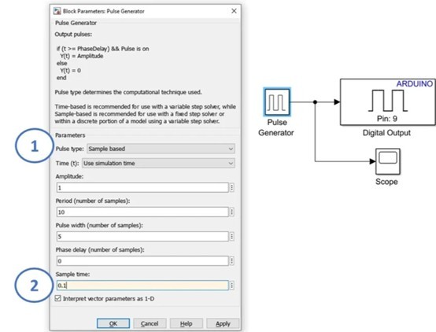Open the Pulse type dropdown
The height and width of the screenshot is (332, 436).
point(161,149)
